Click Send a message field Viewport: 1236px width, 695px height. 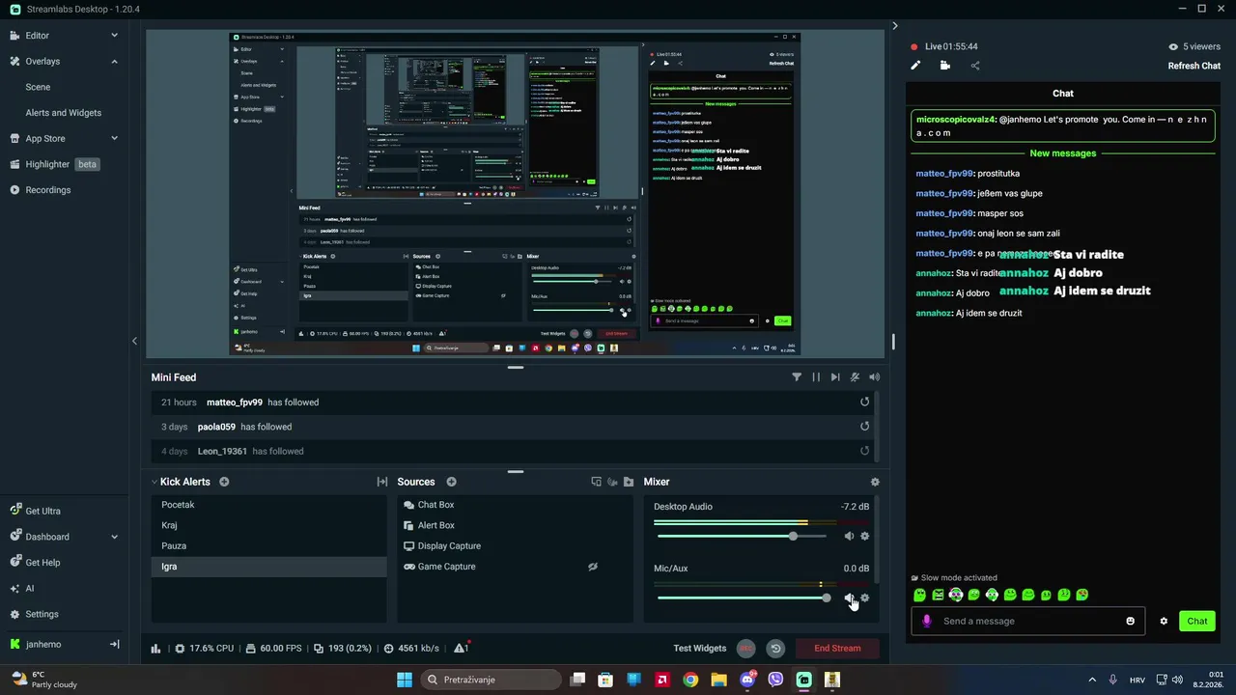[x=1028, y=621]
